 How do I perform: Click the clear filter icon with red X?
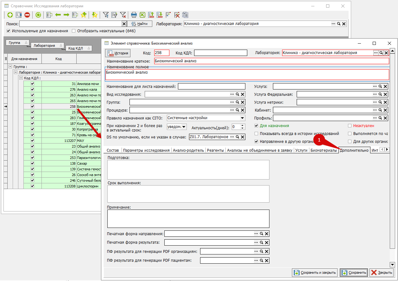(x=123, y=15)
